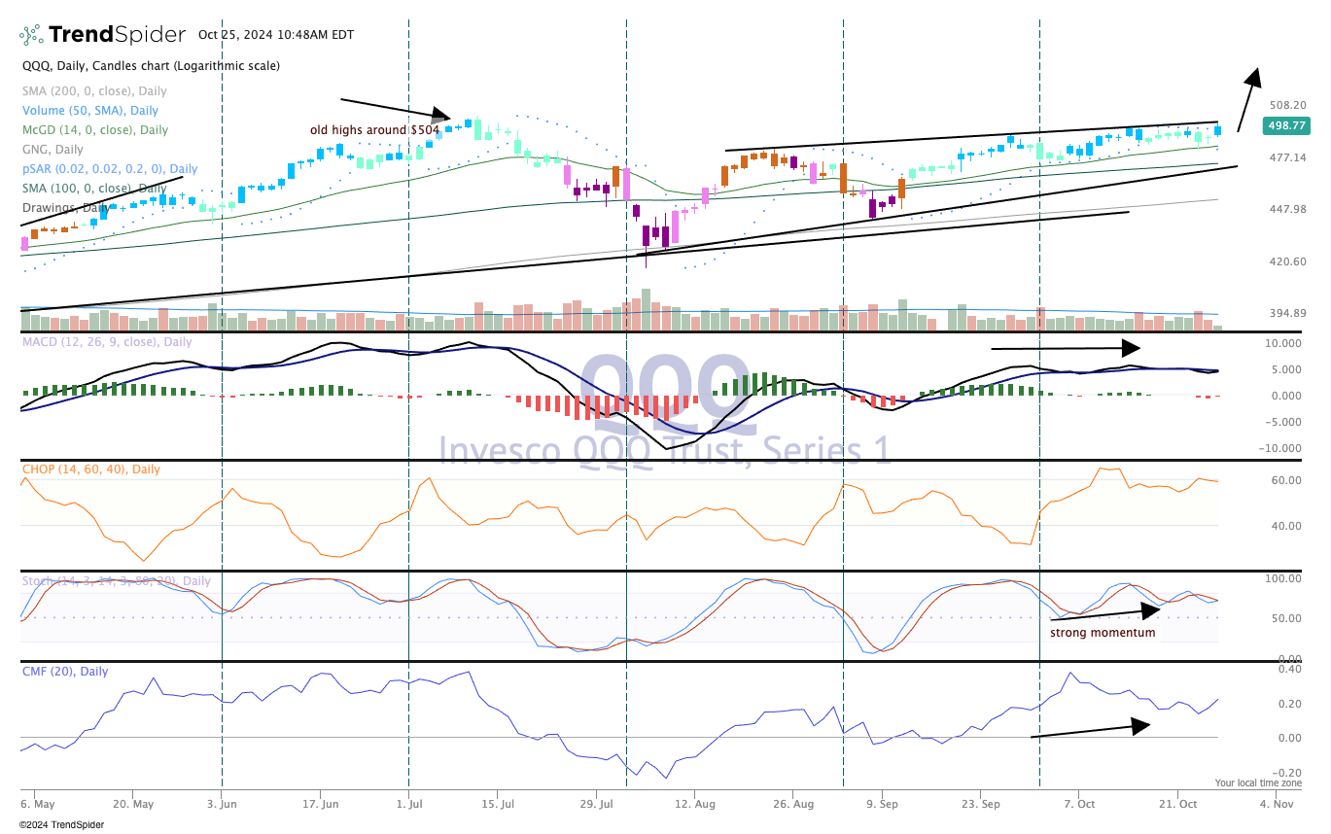Click the ©2024 TrendSpider copyright link
Image resolution: width=1331 pixels, height=834 pixels.
62,824
